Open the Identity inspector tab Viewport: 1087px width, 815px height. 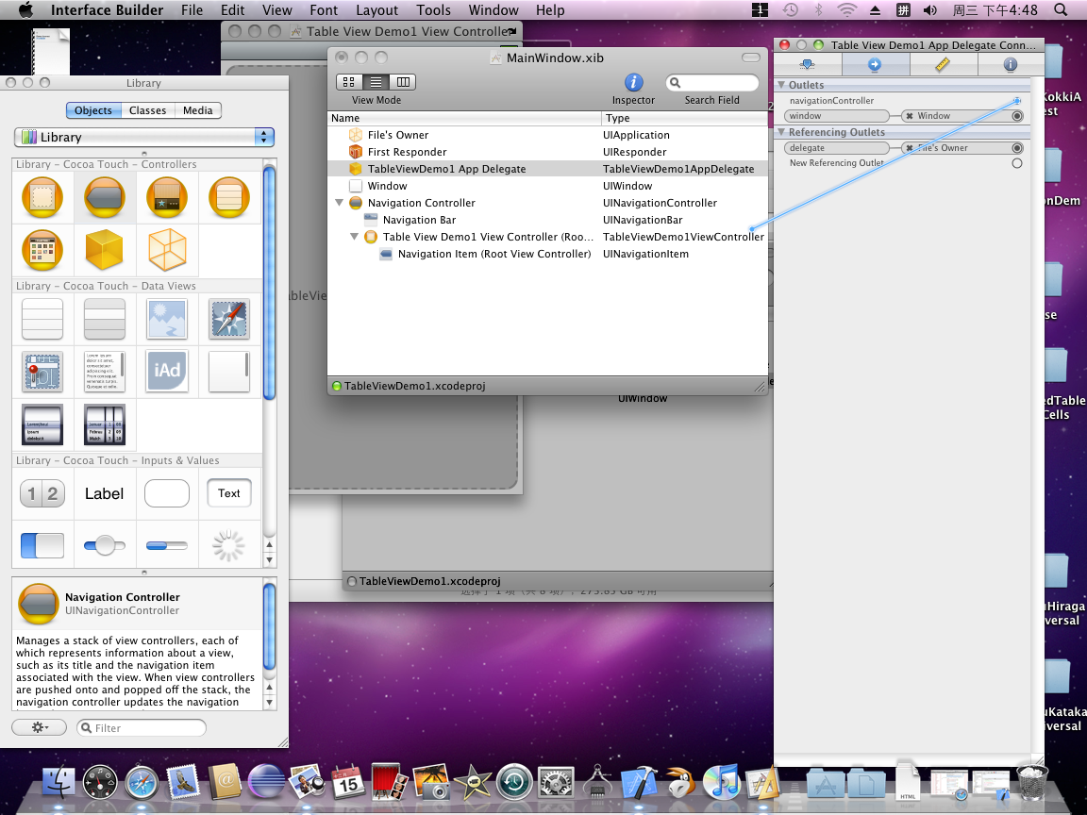coord(1010,64)
